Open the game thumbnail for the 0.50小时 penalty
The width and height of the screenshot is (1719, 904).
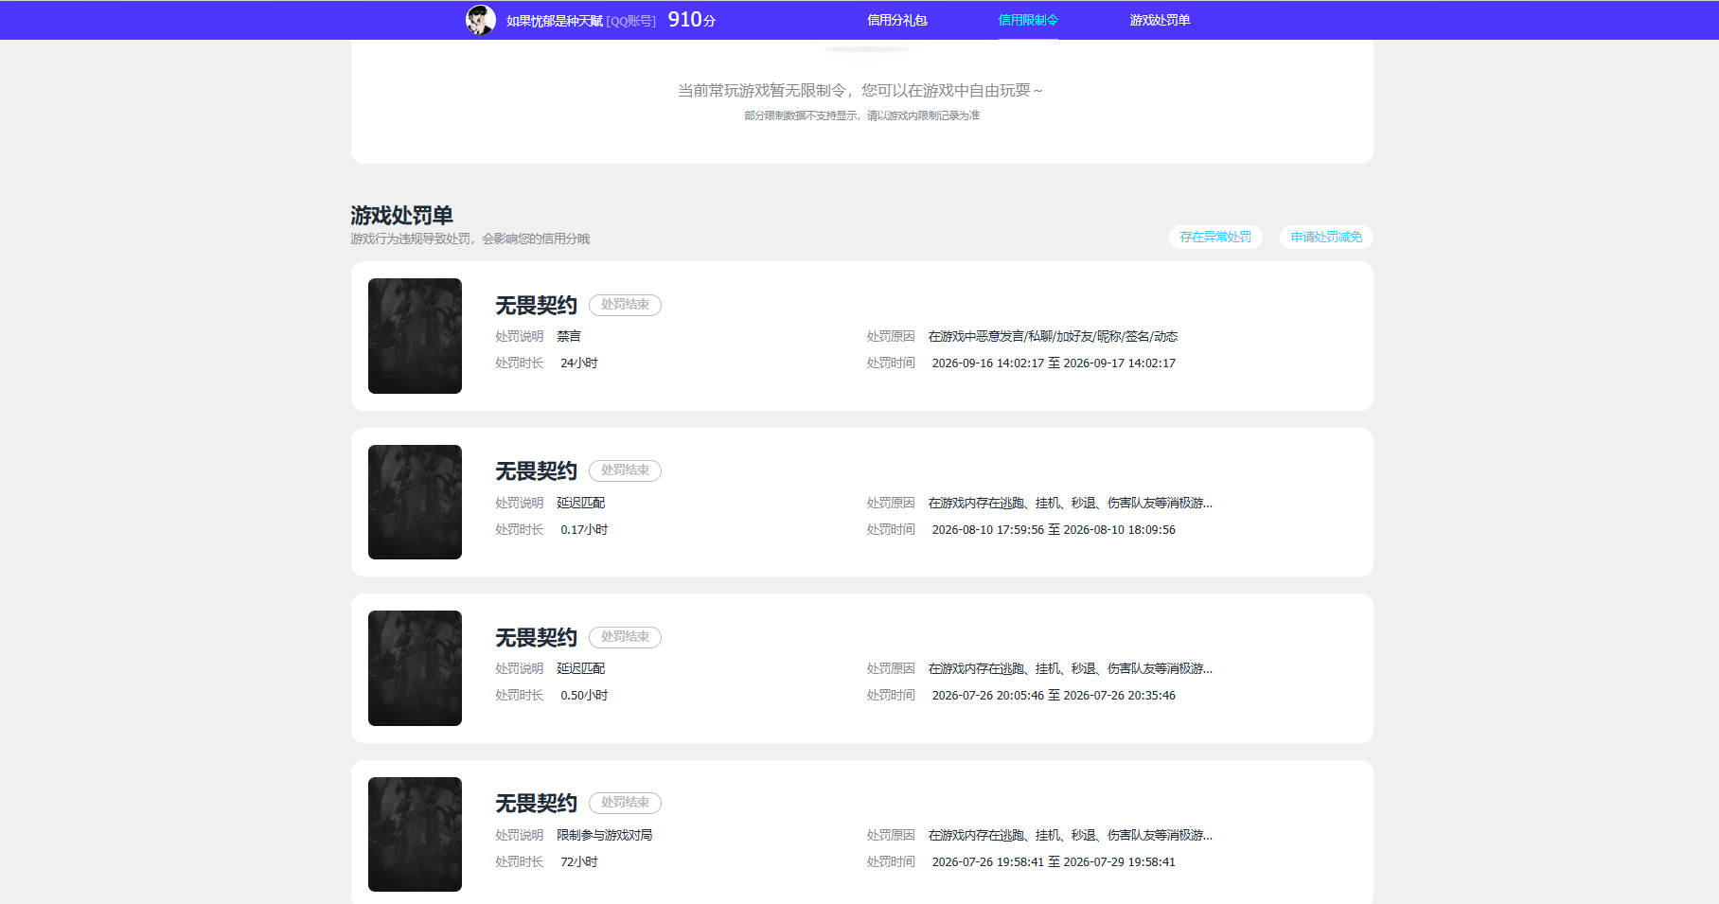pyautogui.click(x=415, y=668)
